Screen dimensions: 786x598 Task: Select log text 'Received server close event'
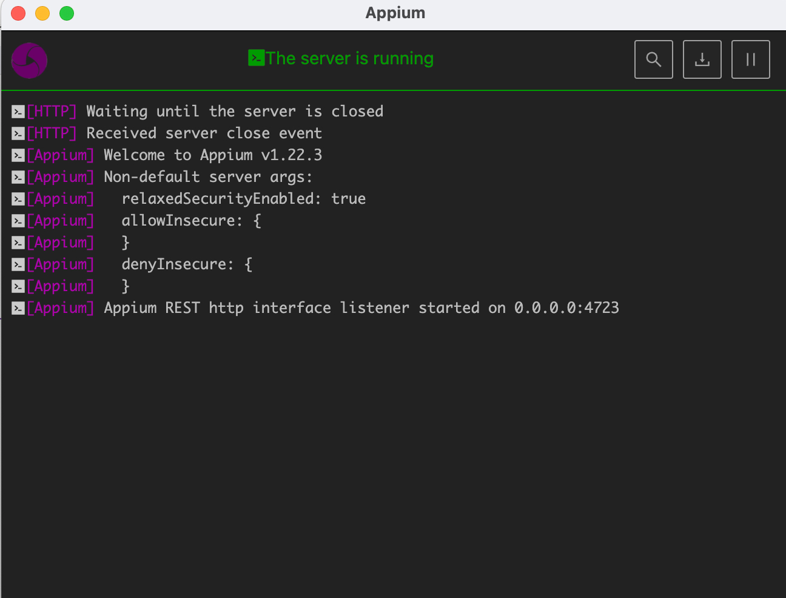point(204,133)
